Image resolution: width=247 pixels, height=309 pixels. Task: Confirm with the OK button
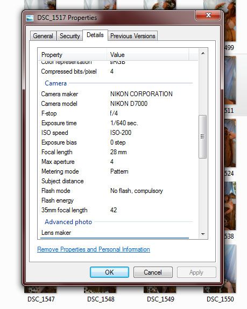pyautogui.click(x=109, y=272)
